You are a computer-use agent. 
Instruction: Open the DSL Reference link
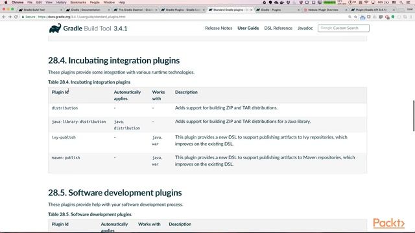point(278,28)
